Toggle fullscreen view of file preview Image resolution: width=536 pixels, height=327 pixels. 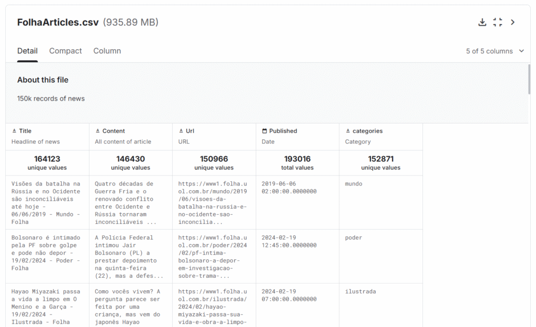498,22
